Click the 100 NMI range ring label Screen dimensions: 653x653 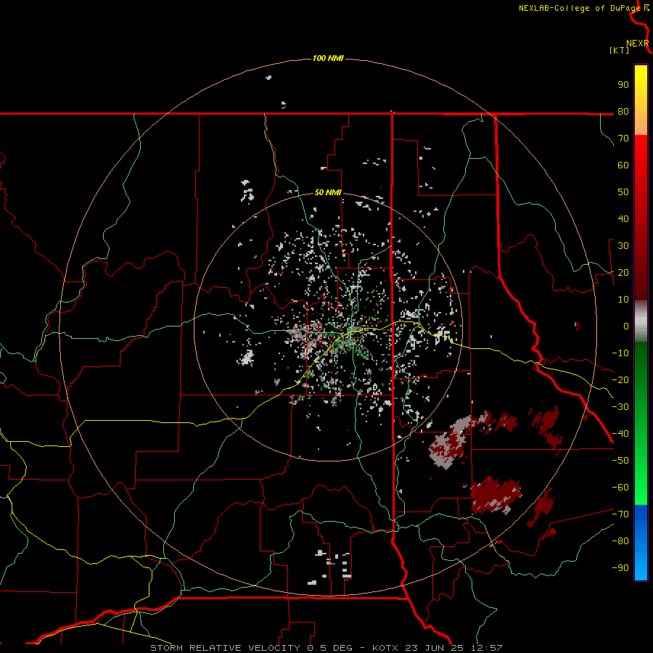tap(328, 58)
